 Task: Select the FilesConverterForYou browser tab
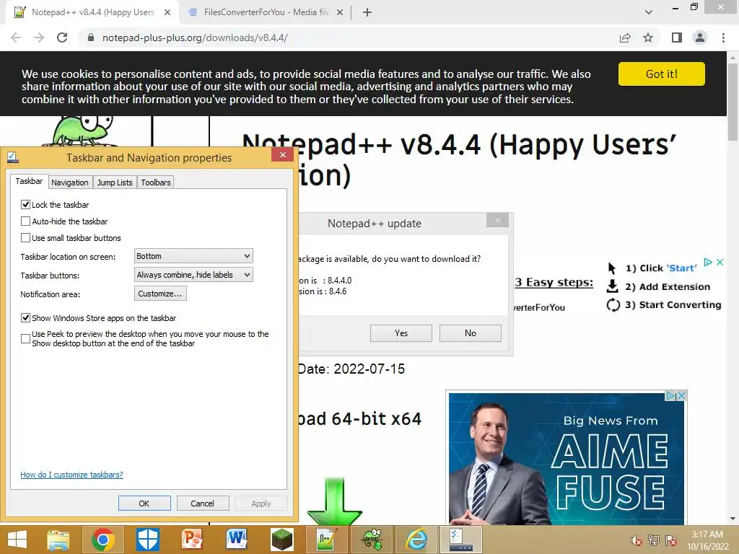click(266, 12)
